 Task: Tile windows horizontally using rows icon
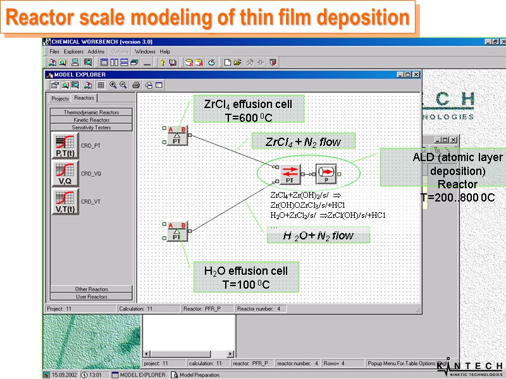click(124, 63)
